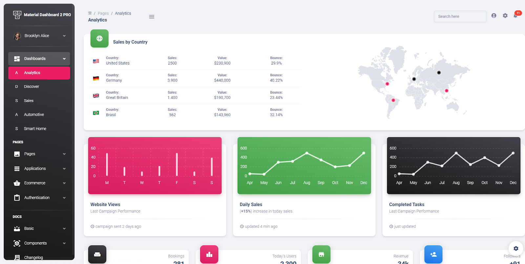Click the Pages breadcrumb link
The height and width of the screenshot is (264, 525).
click(x=103, y=13)
